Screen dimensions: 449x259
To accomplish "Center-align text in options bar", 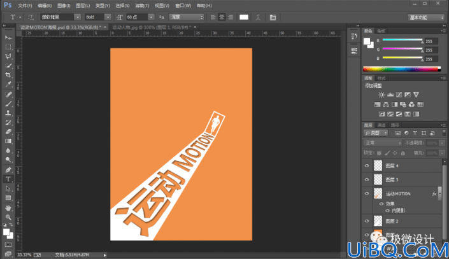I will coord(222,17).
